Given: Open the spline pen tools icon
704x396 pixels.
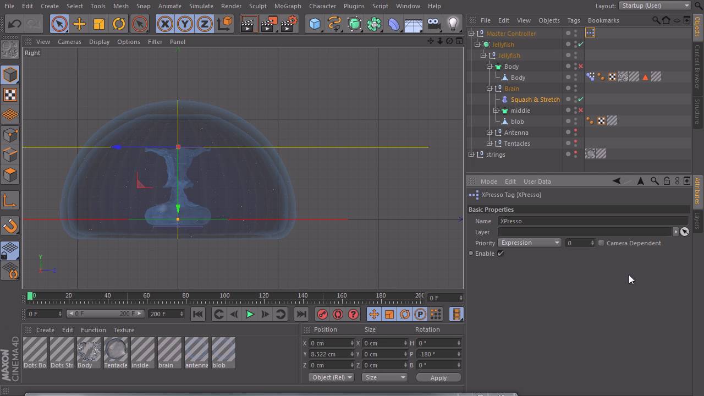Looking at the screenshot, I should click(334, 24).
